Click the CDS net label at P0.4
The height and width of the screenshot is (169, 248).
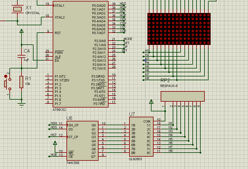click(x=123, y=19)
